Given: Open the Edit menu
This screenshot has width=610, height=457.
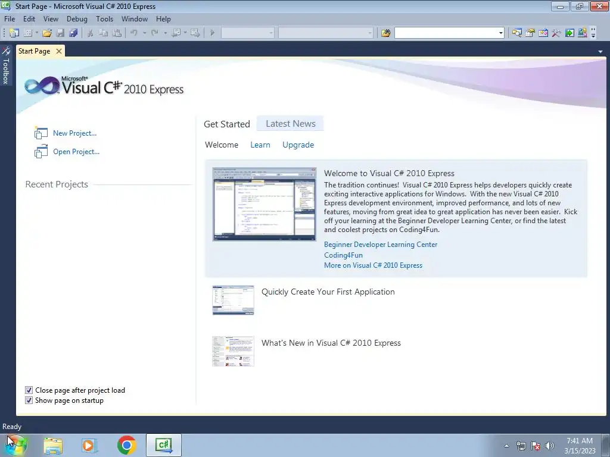Looking at the screenshot, I should [29, 18].
